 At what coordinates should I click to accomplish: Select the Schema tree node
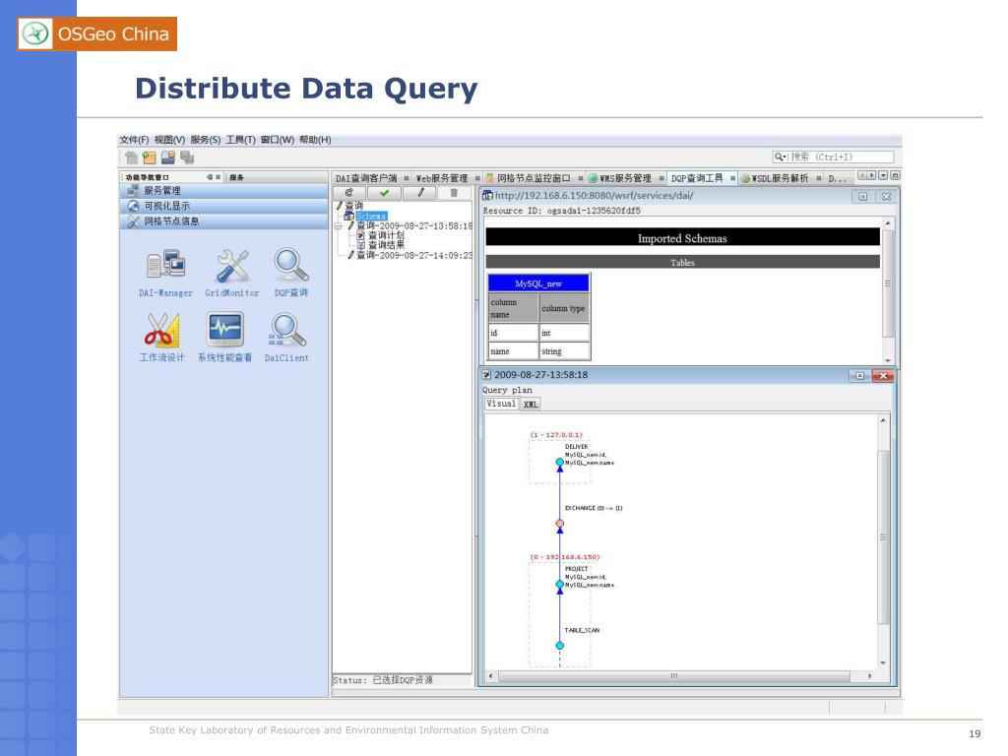click(x=371, y=217)
